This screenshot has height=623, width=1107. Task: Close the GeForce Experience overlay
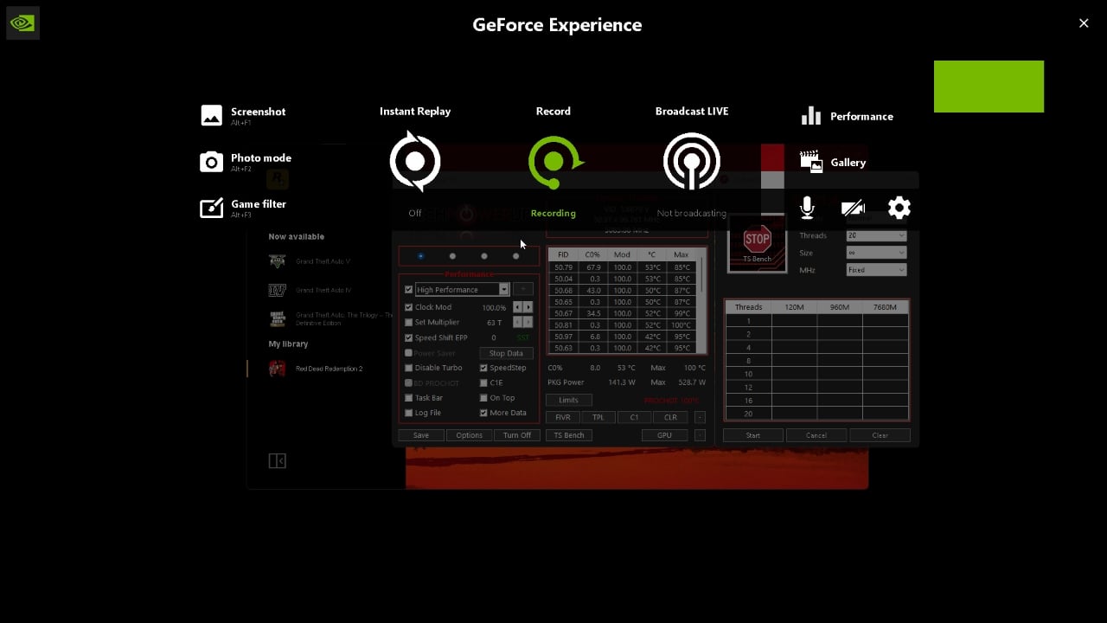point(1084,23)
